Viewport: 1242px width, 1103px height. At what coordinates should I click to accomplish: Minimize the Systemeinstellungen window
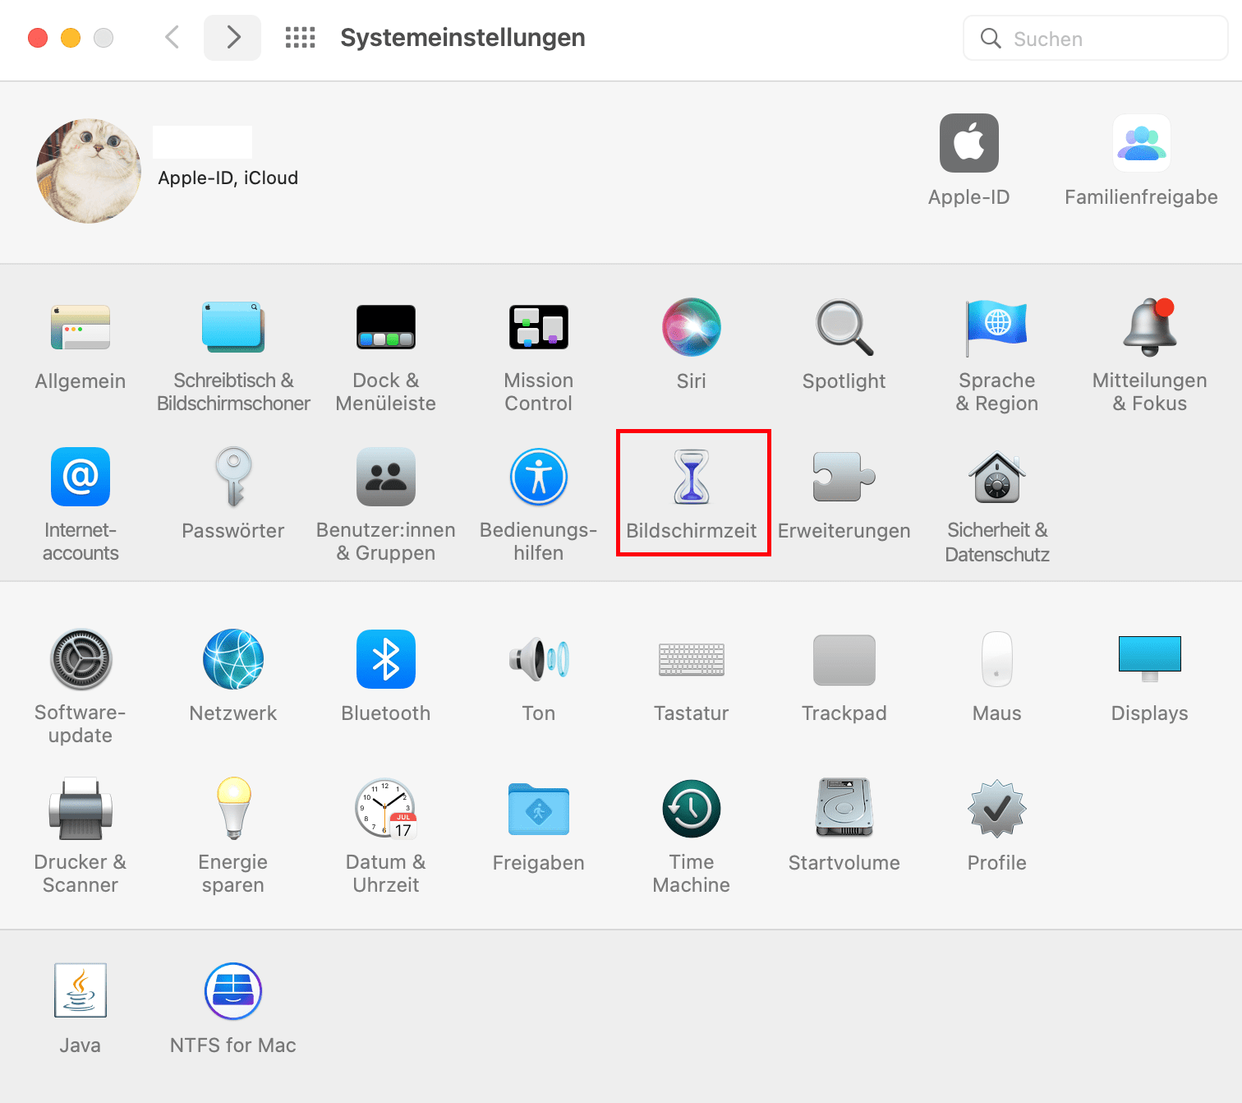71,38
